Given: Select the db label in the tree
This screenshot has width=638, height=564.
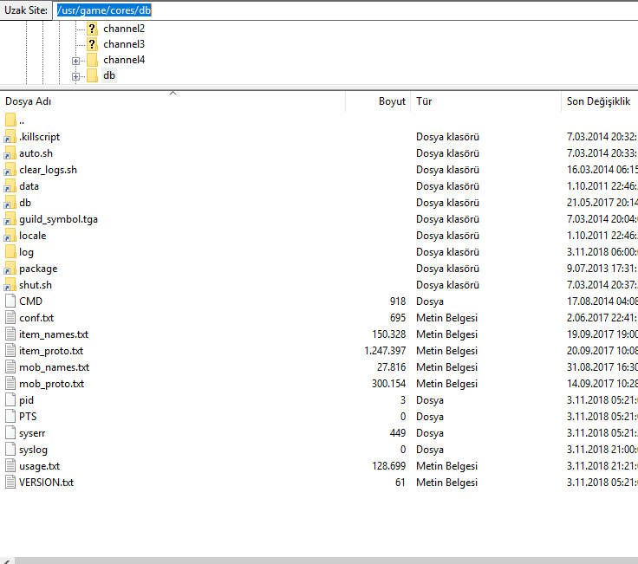Looking at the screenshot, I should pos(109,75).
